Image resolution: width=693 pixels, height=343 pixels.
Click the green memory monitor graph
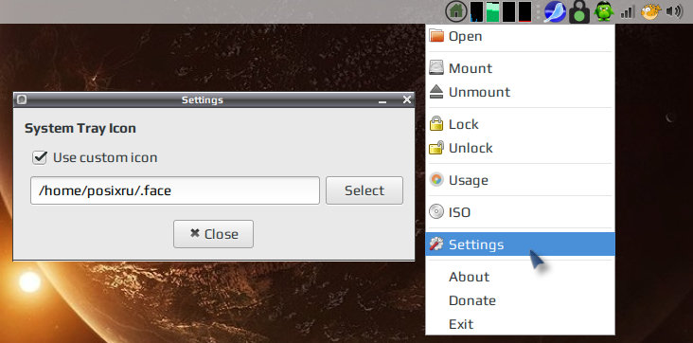(492, 12)
